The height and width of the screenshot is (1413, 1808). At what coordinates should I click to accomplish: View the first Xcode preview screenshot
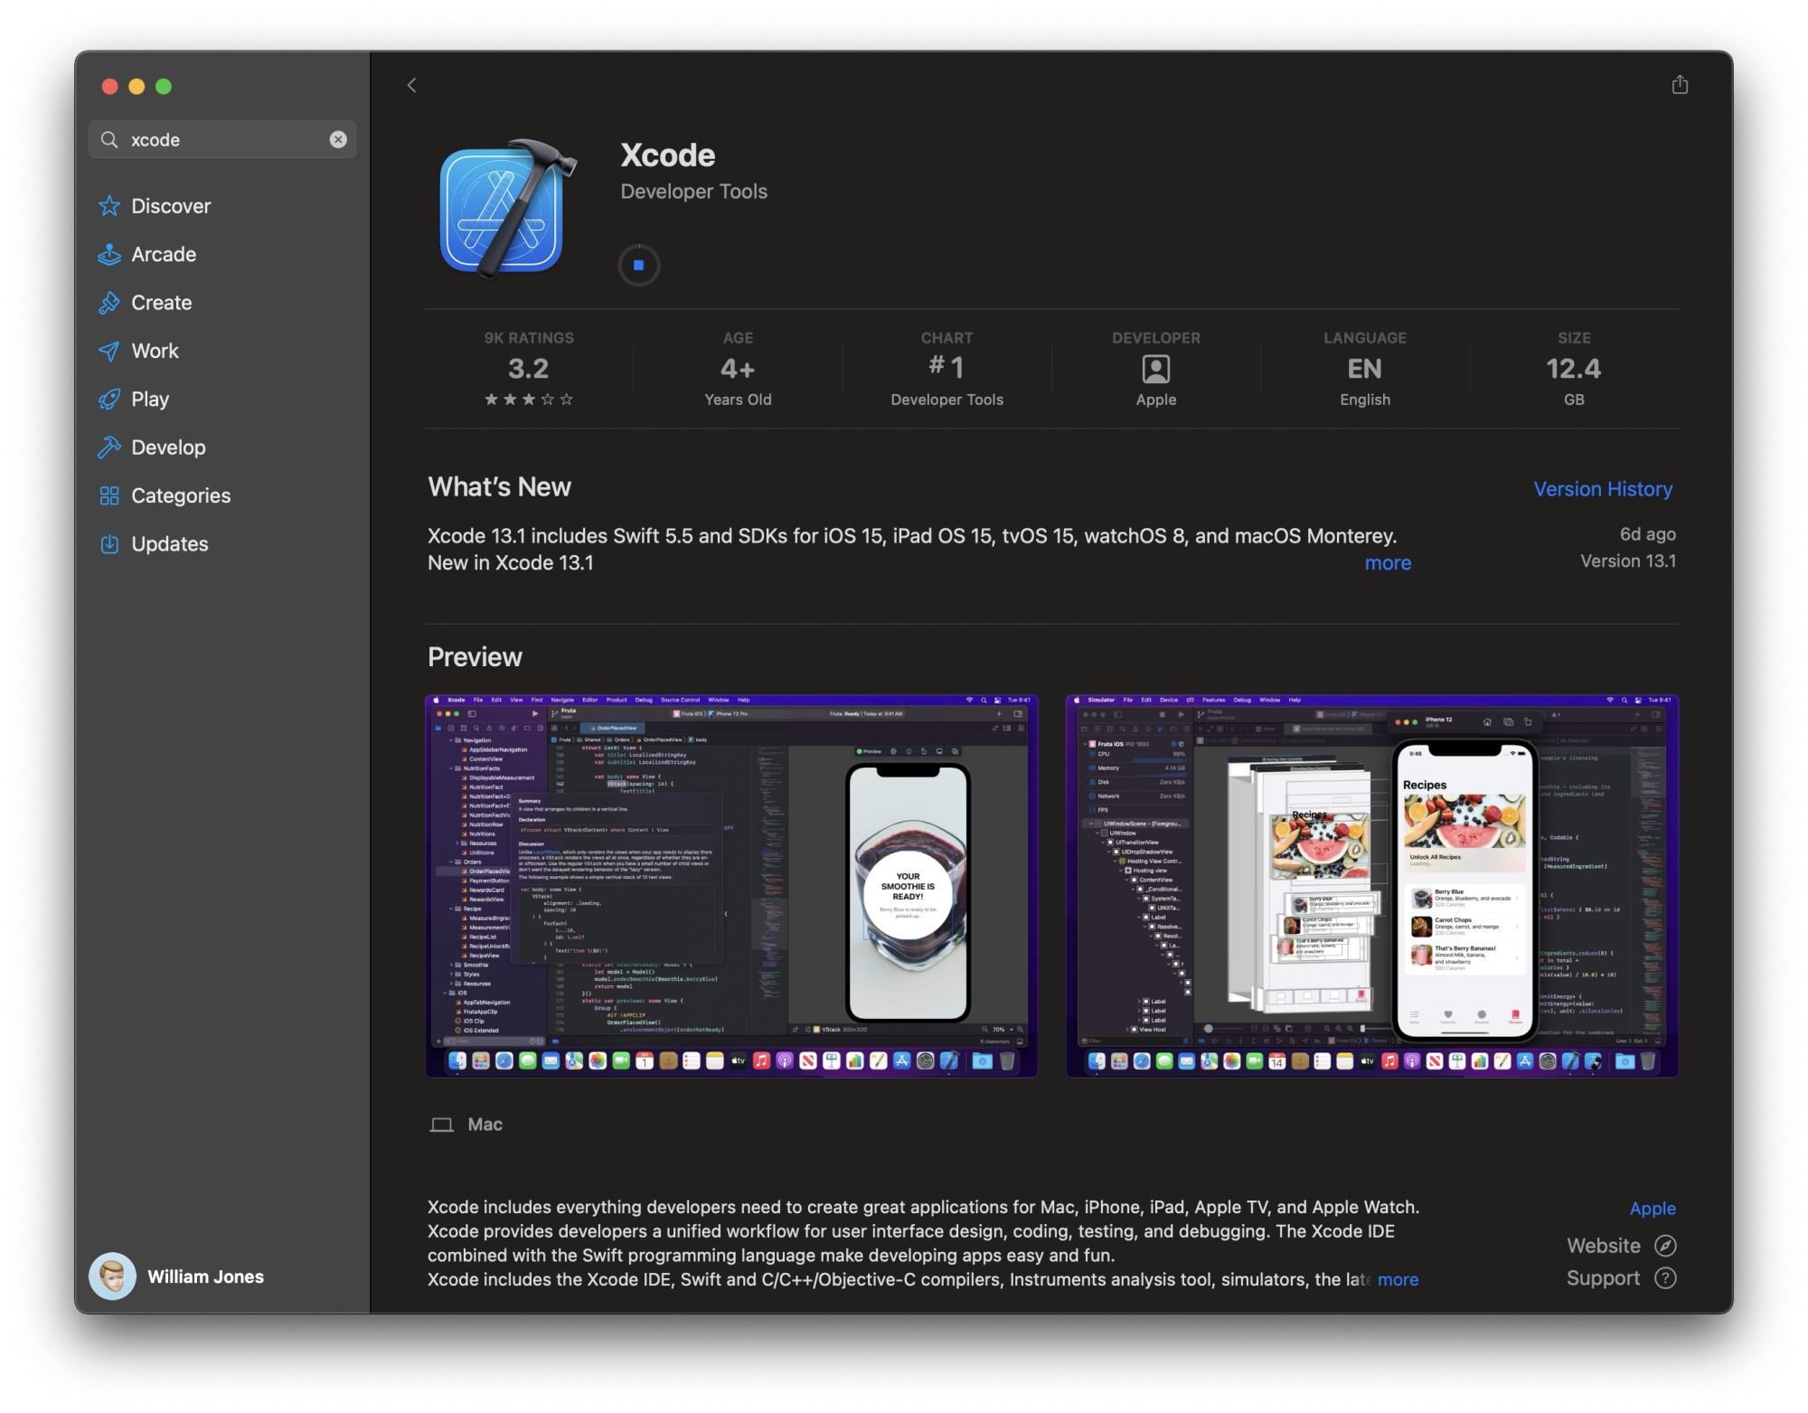pos(731,885)
